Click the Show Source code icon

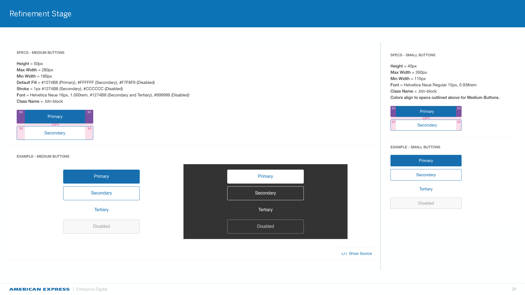(344, 254)
